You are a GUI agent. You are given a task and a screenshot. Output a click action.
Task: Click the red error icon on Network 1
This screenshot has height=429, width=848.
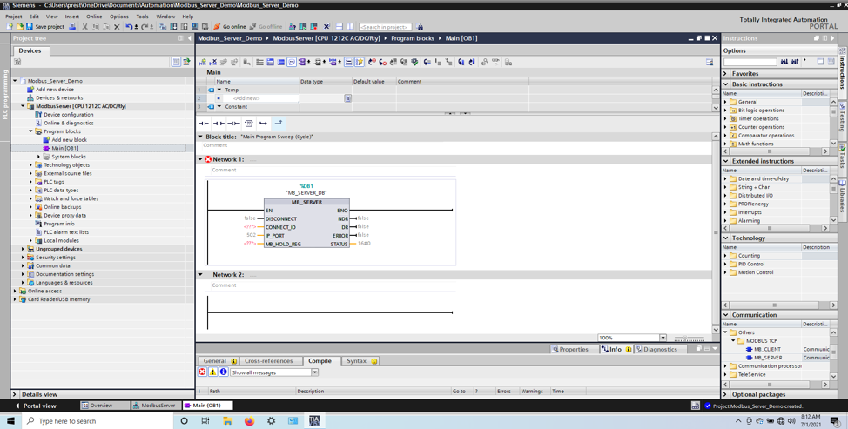(208, 159)
